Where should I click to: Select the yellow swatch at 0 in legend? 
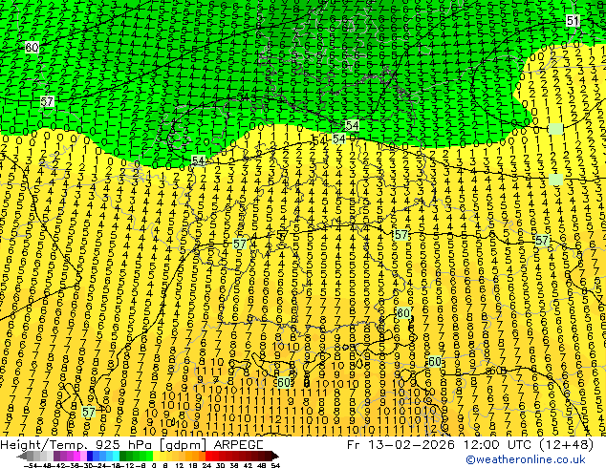pos(157,456)
